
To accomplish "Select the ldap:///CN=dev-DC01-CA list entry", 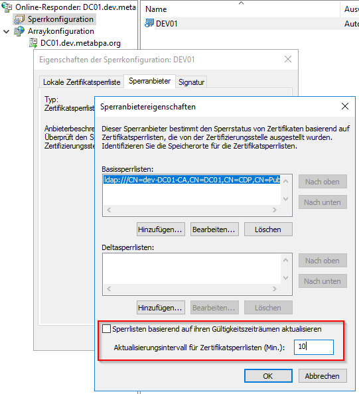I will coord(192,180).
